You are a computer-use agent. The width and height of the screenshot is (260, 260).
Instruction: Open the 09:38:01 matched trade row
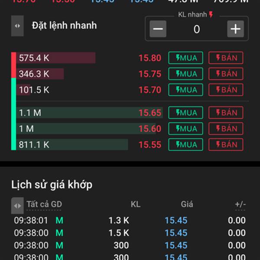coord(130,221)
